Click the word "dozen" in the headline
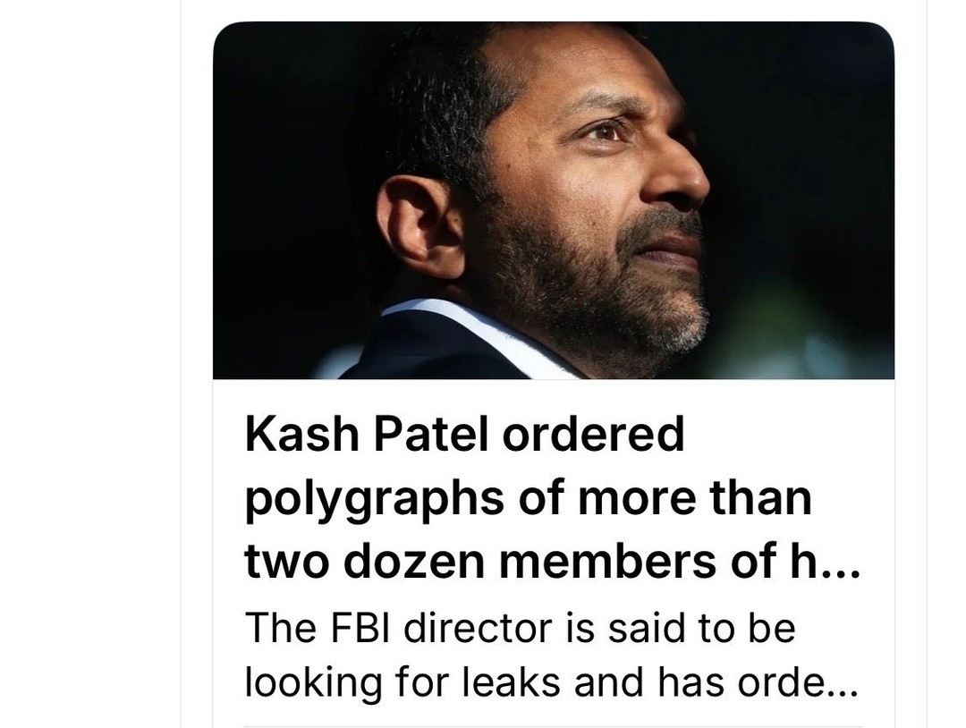The height and width of the screenshot is (728, 966). point(414,561)
